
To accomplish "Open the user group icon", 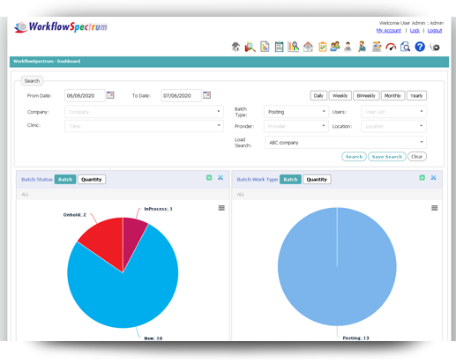I will [335, 47].
